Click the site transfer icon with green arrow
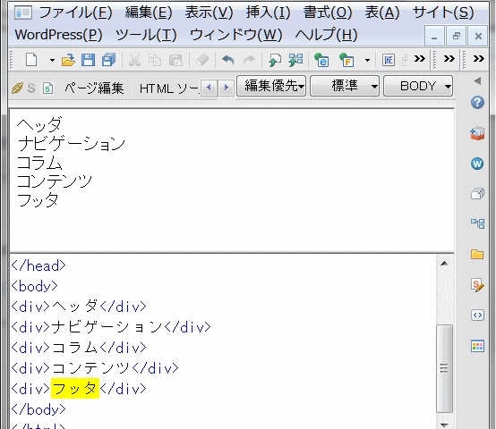This screenshot has width=496, height=429. (295, 60)
